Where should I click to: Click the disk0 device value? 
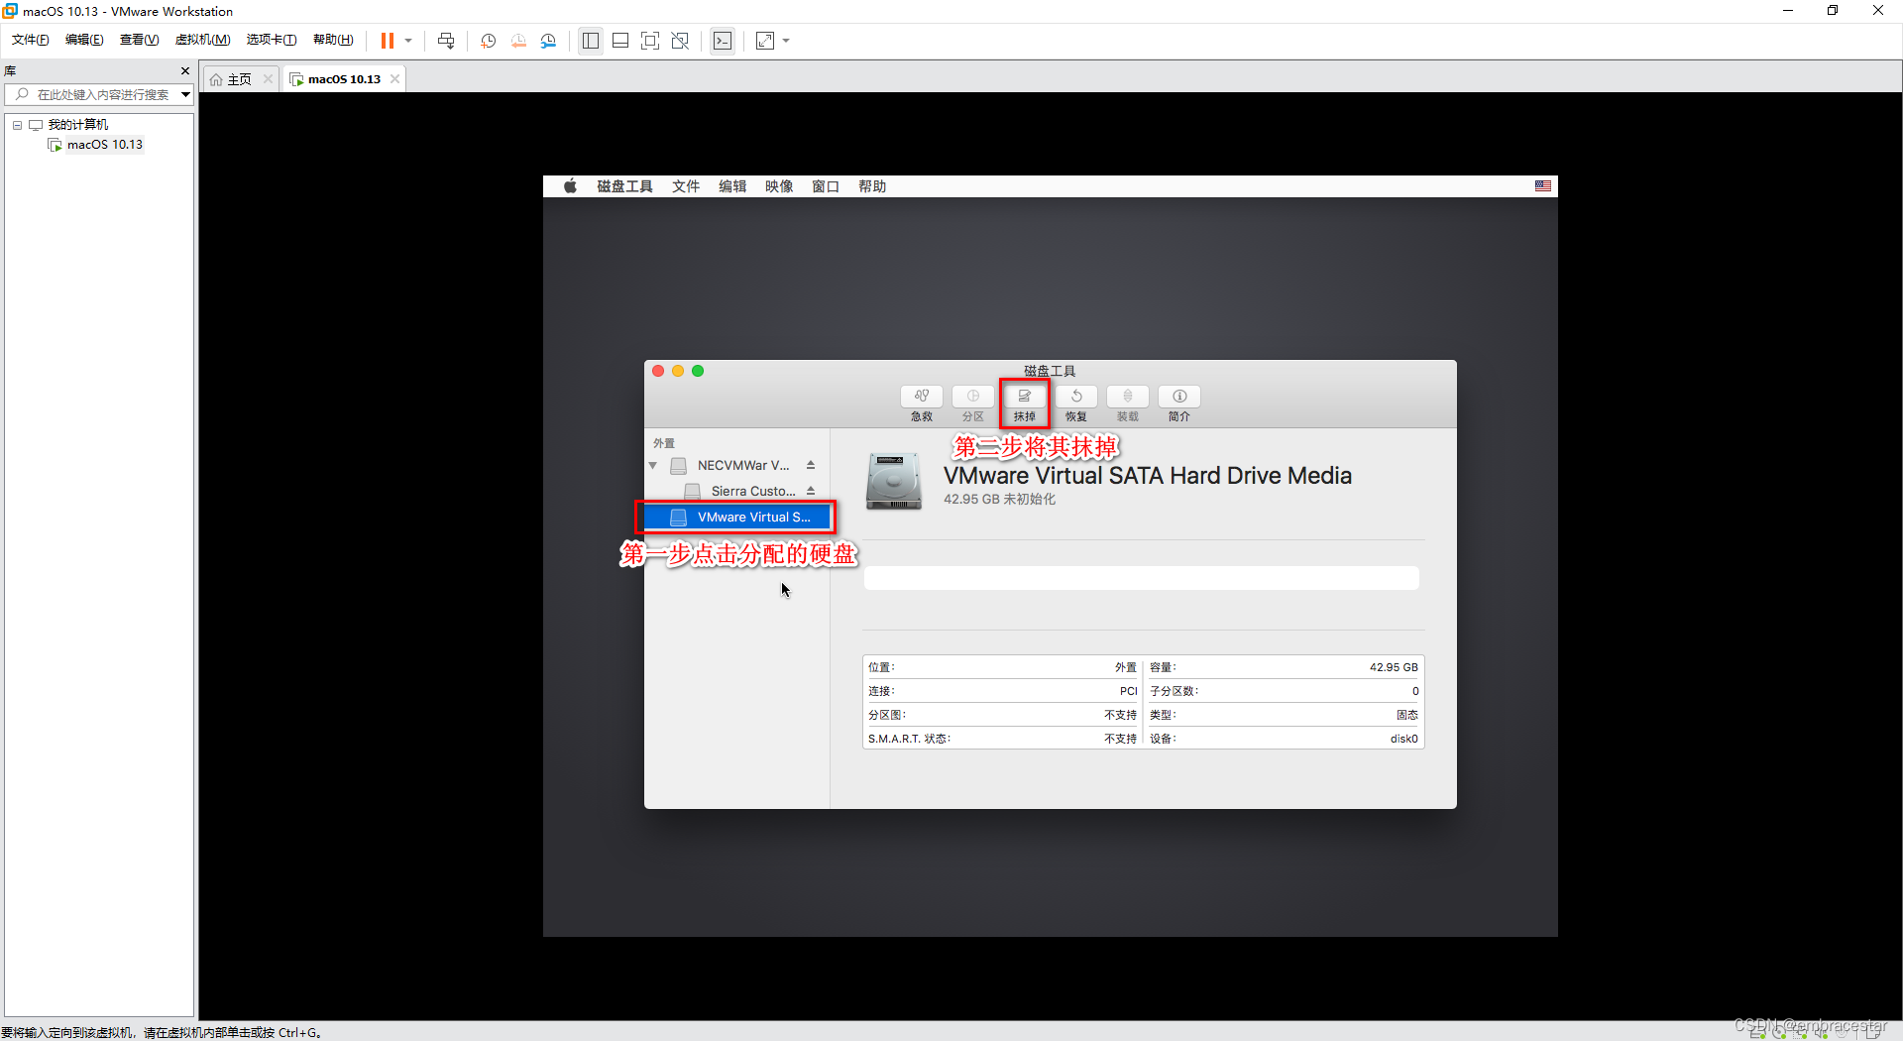[x=1403, y=739]
